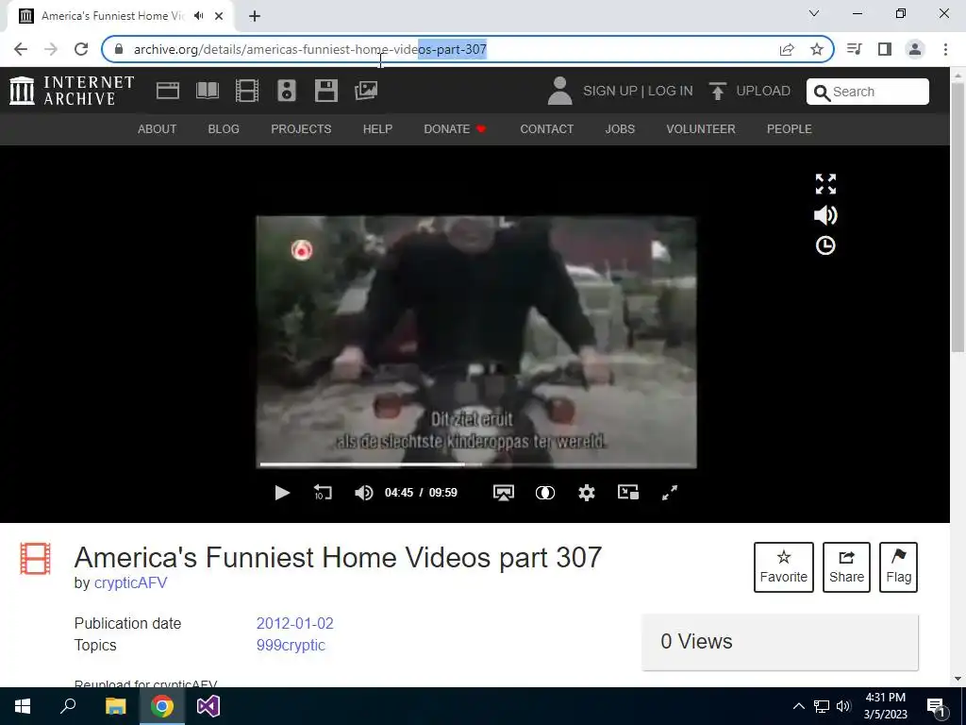
Task: Open the 2012-01-02 publication date link
Action: [x=295, y=623]
